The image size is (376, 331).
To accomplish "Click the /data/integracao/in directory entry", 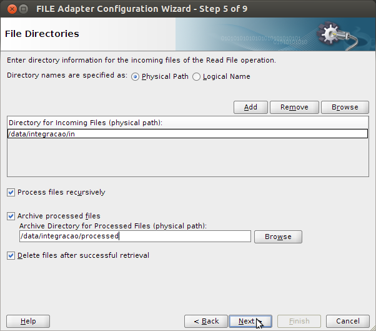I will click(x=187, y=134).
